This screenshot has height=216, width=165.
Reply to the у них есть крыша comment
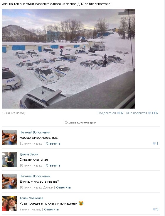point(63,187)
